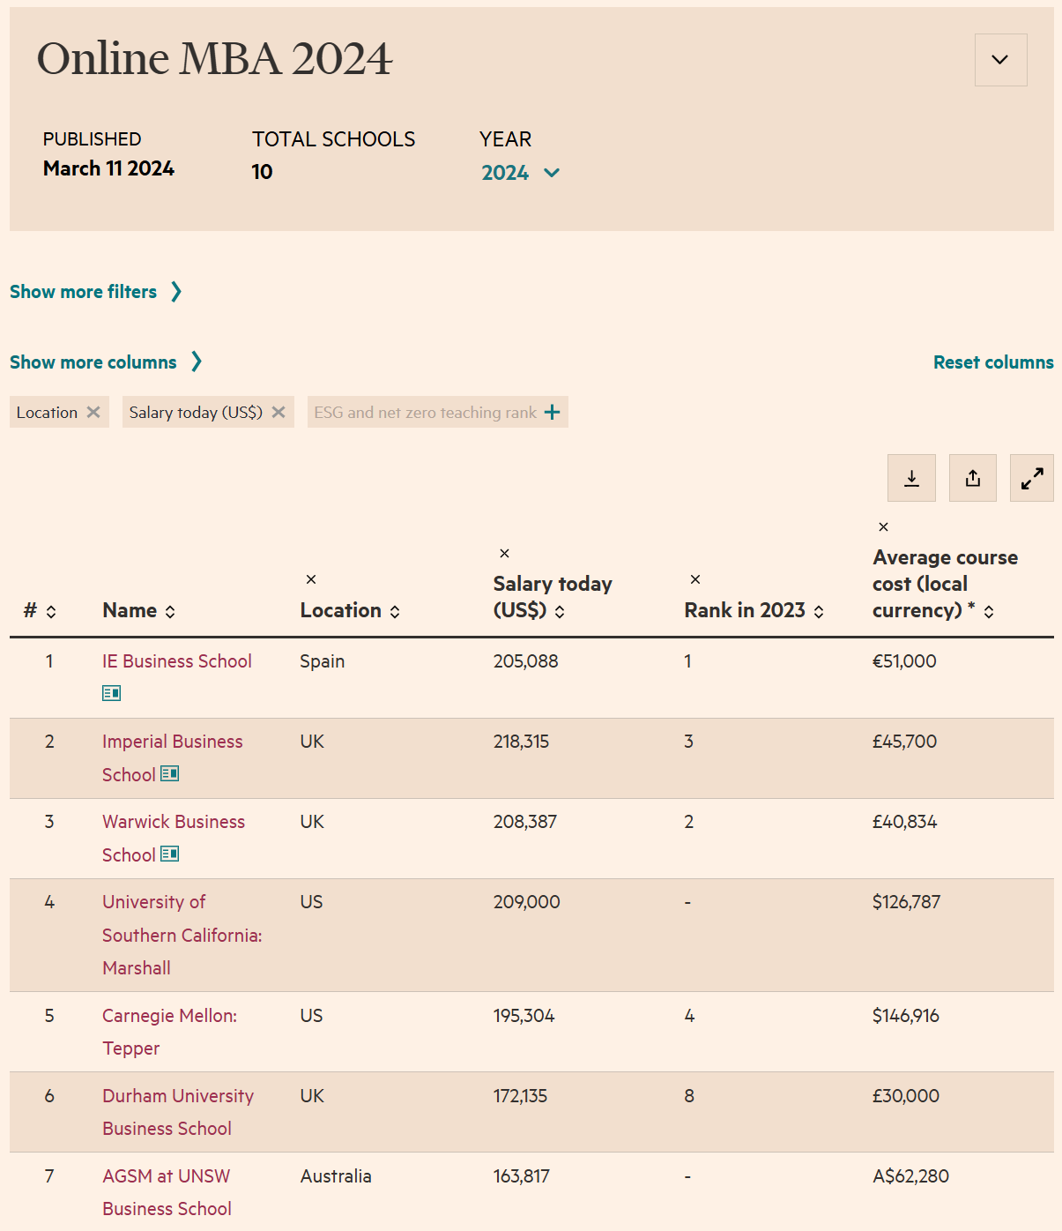Remove Salary today (US$) column chip
This screenshot has height=1231, width=1062.
pos(278,412)
